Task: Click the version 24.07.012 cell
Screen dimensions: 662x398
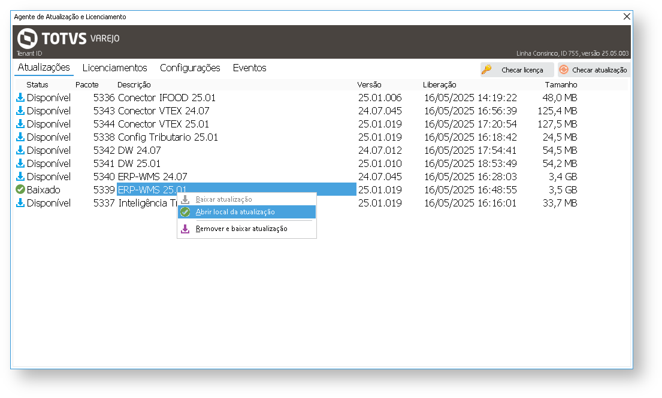Action: coord(380,150)
